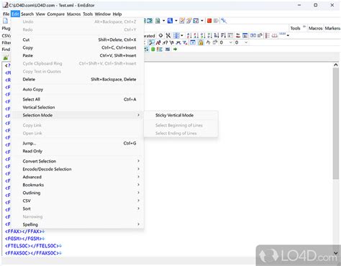This screenshot has height=266, width=341.
Task: Open dropdown arrow beside column selection icon
Action: 182,36
